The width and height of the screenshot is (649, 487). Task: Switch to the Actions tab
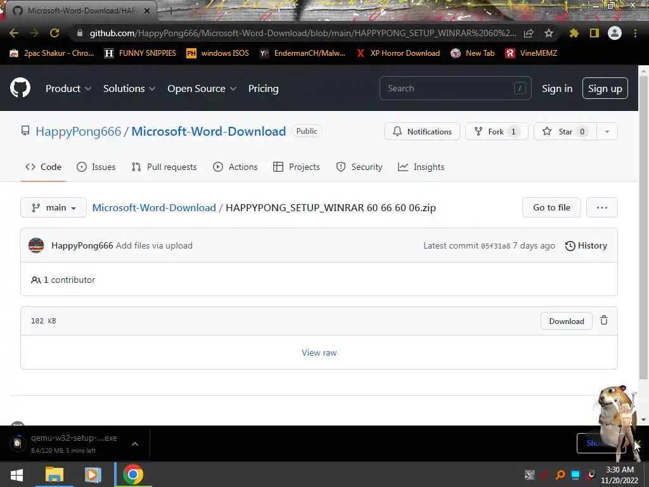(x=235, y=167)
